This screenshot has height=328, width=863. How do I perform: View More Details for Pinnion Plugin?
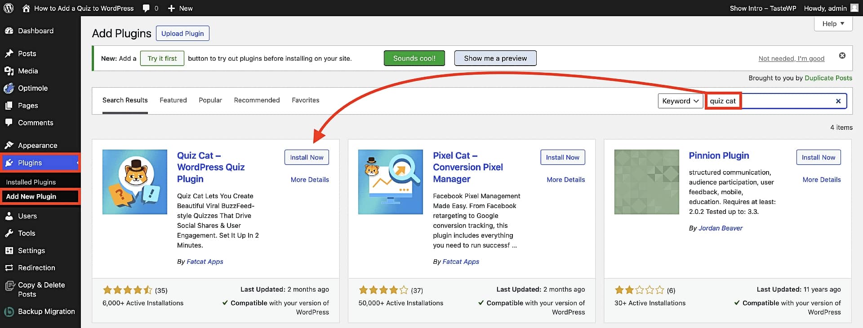[x=822, y=180]
